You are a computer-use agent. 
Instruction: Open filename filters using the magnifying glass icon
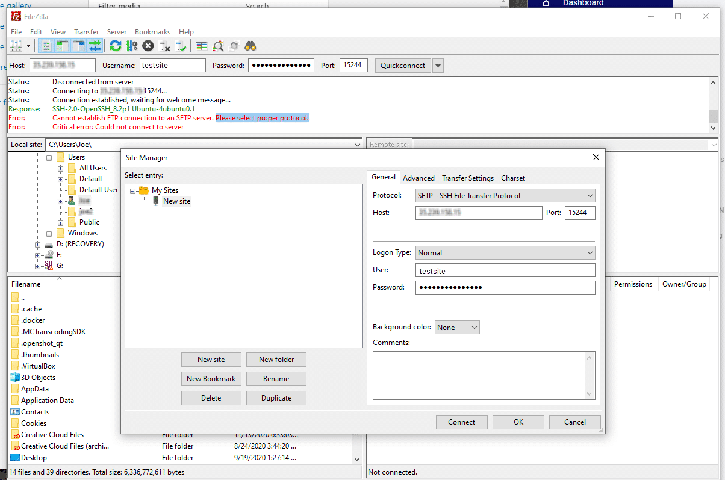pos(217,45)
